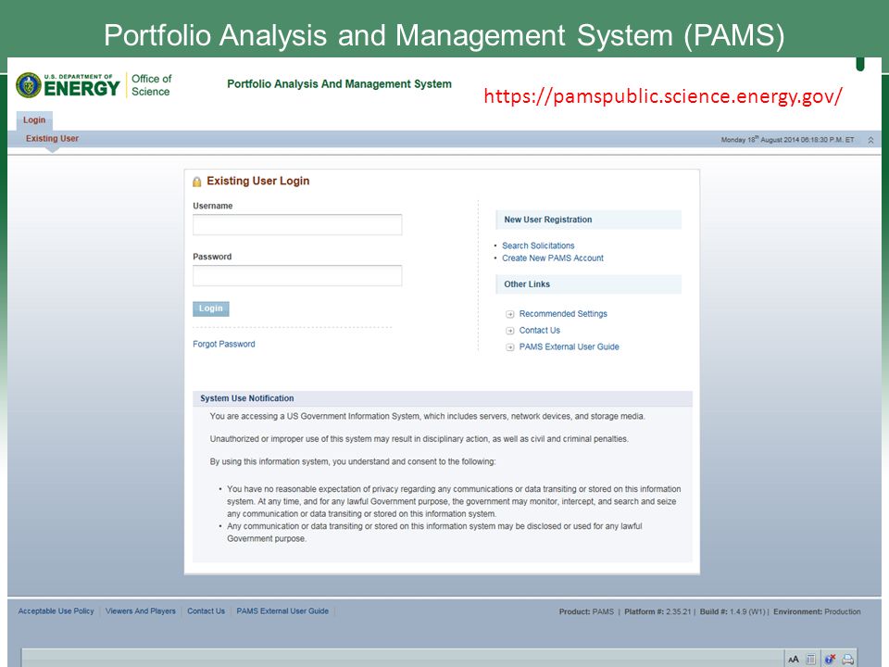The image size is (889, 667).
Task: Click the Build # 1.4.9 footer text
Action: 732,612
